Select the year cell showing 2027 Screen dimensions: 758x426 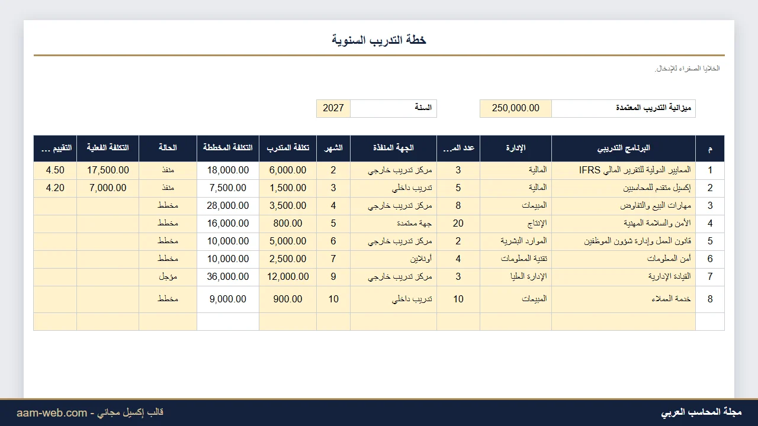pos(333,108)
